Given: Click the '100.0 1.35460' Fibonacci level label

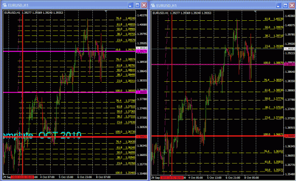Looking at the screenshot, I should (125, 173).
